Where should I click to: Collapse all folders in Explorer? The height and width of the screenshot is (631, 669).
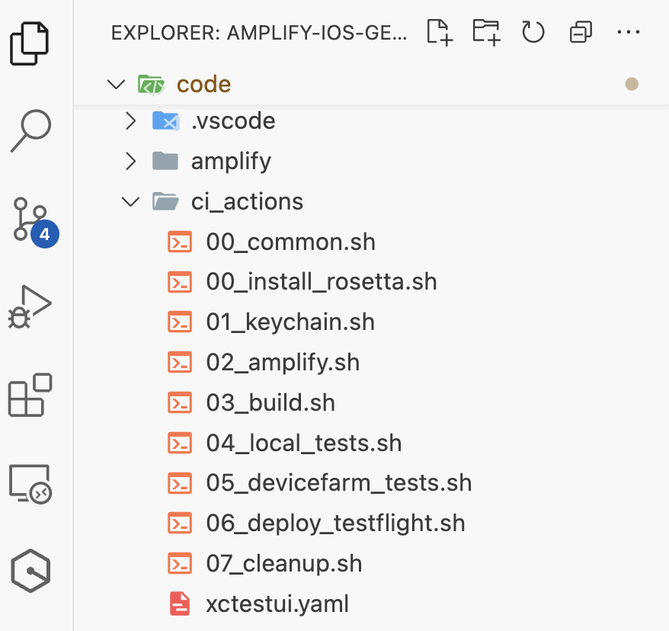(580, 32)
